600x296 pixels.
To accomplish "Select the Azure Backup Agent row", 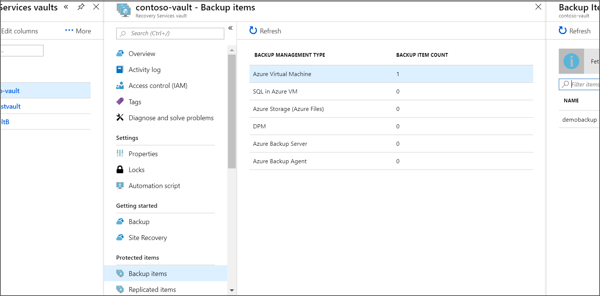I will tap(391, 161).
